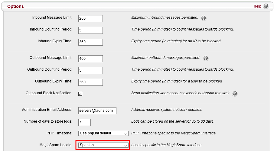Open help icon beside inbound messages description
The image size is (274, 151).
point(204,18)
